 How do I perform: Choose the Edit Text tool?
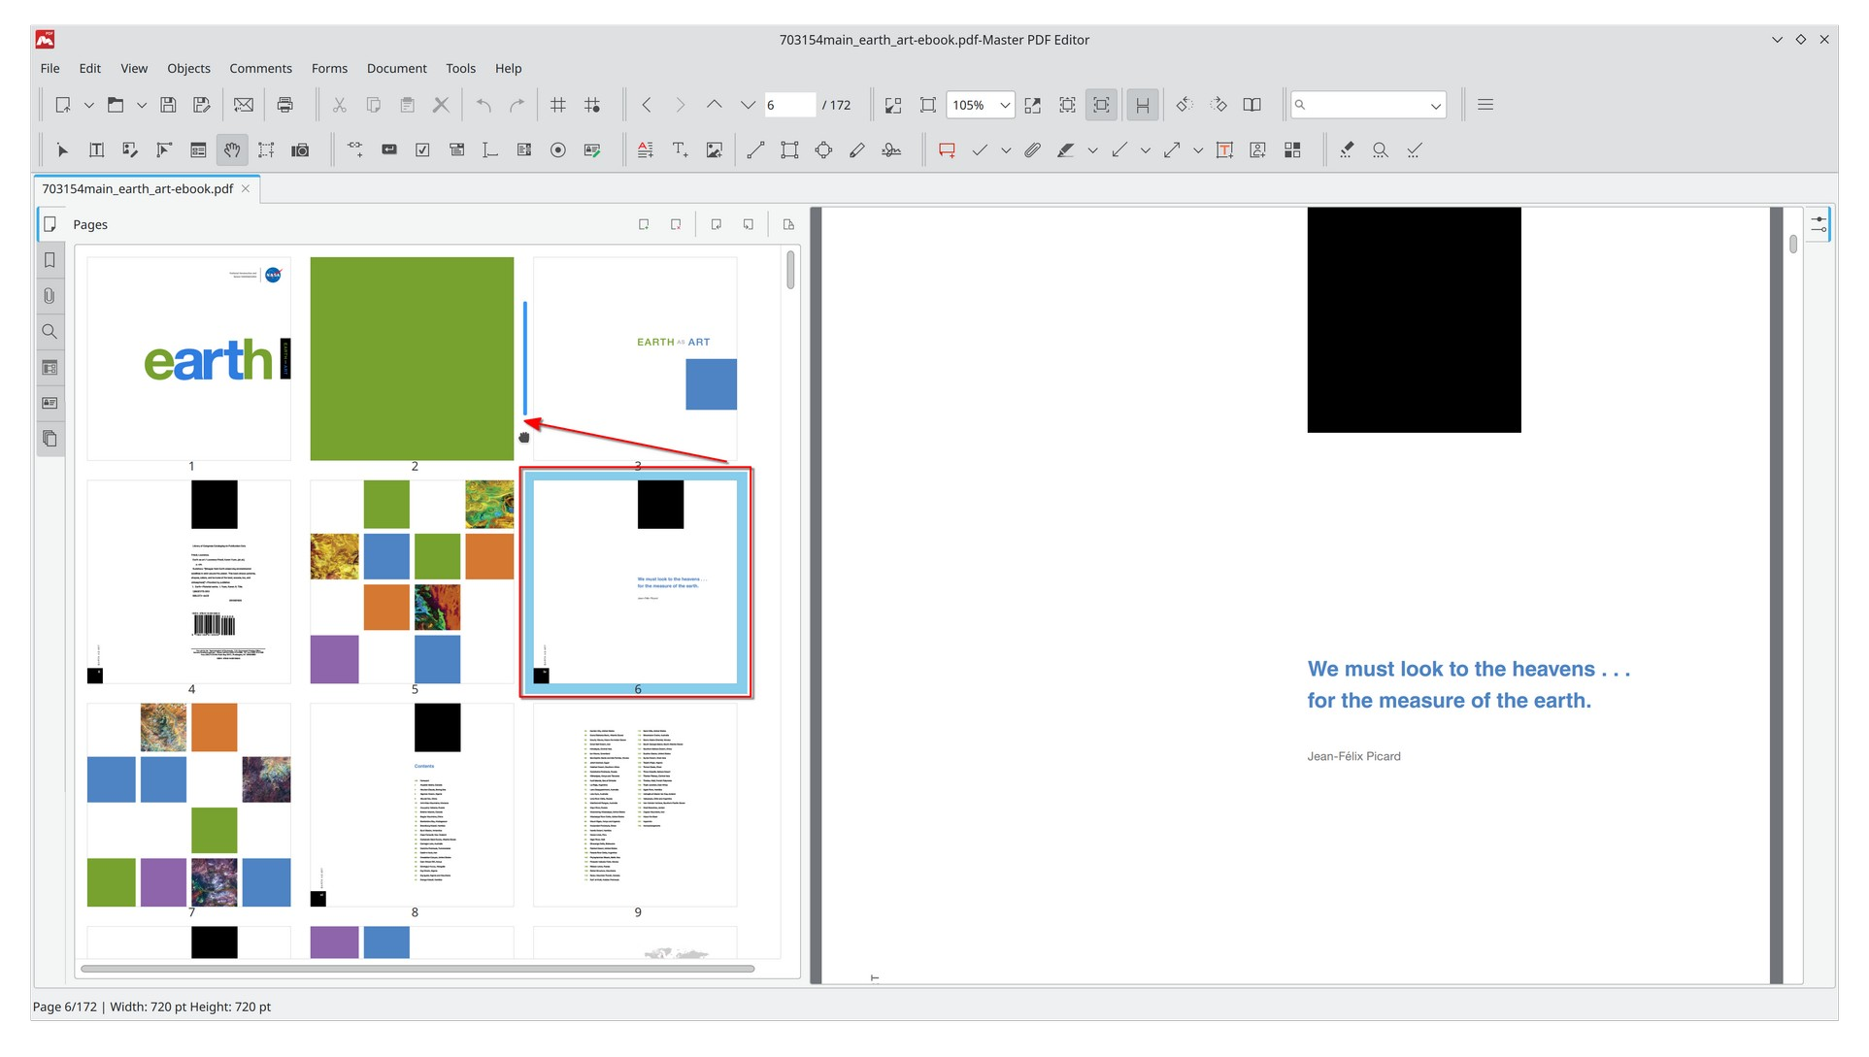pos(96,150)
